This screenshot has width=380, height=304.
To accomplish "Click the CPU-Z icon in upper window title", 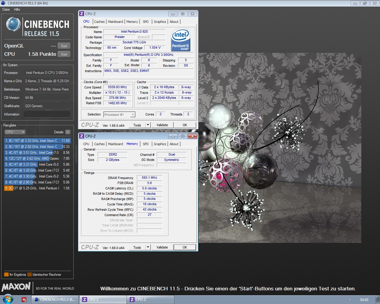I will [82, 14].
